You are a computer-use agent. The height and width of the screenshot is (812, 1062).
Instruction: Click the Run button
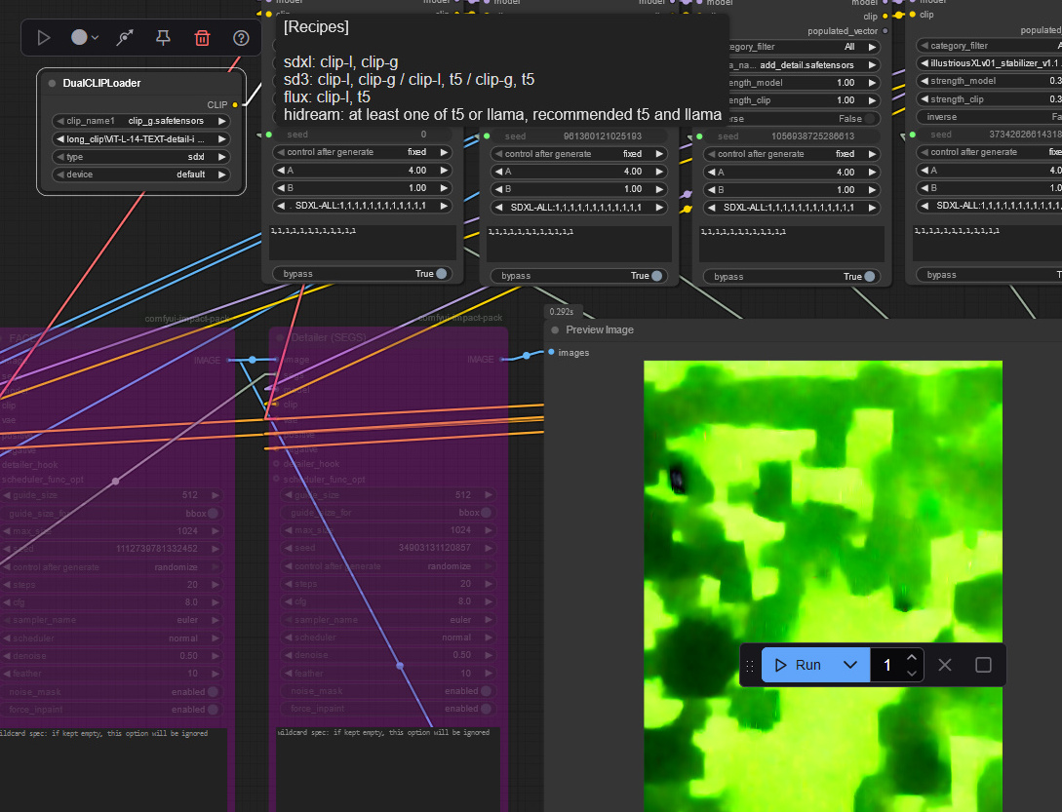799,665
